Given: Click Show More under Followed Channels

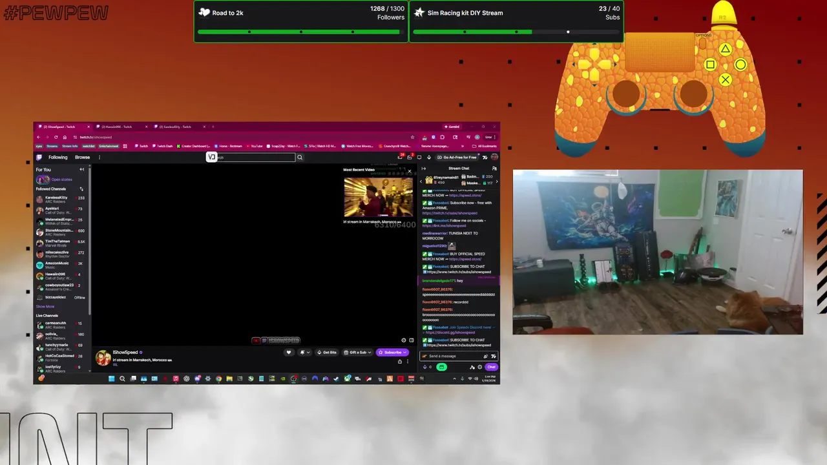Looking at the screenshot, I should click(x=45, y=307).
